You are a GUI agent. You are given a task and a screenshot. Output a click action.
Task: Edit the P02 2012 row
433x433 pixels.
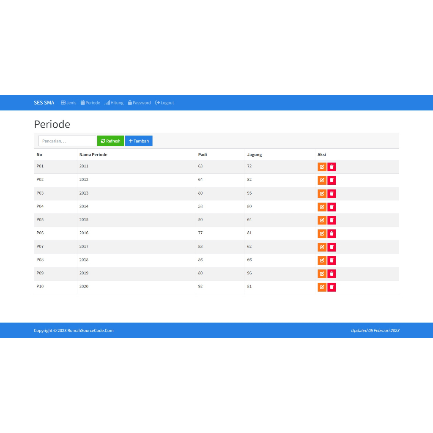pos(322,180)
